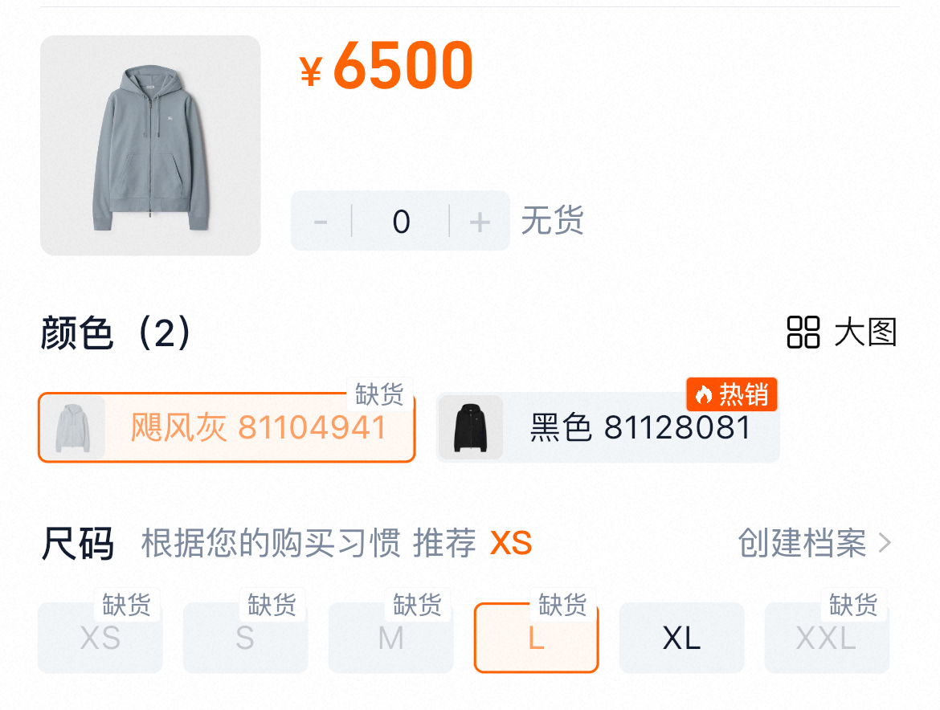Viewport: 940px width, 710px height.
Task: Choose size L
Action: pyautogui.click(x=537, y=638)
